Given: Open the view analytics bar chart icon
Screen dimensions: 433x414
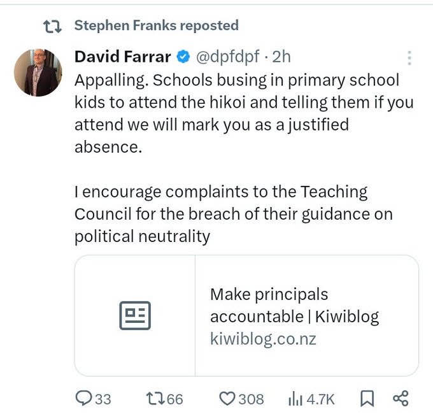Looking at the screenshot, I should [295, 399].
